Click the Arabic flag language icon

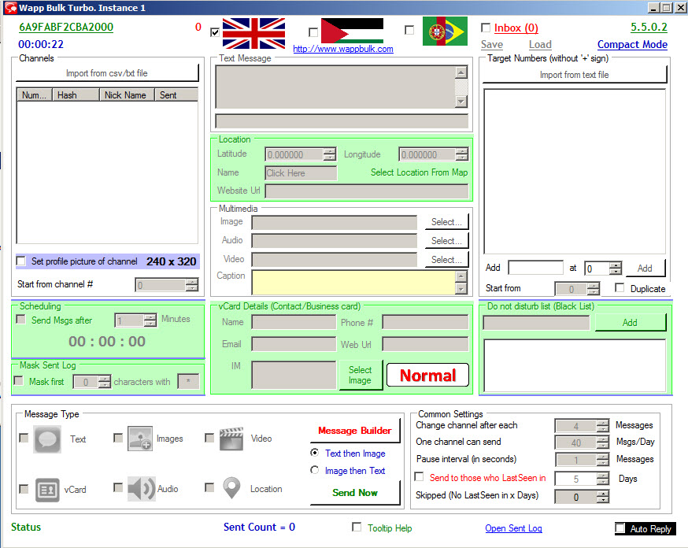point(352,31)
